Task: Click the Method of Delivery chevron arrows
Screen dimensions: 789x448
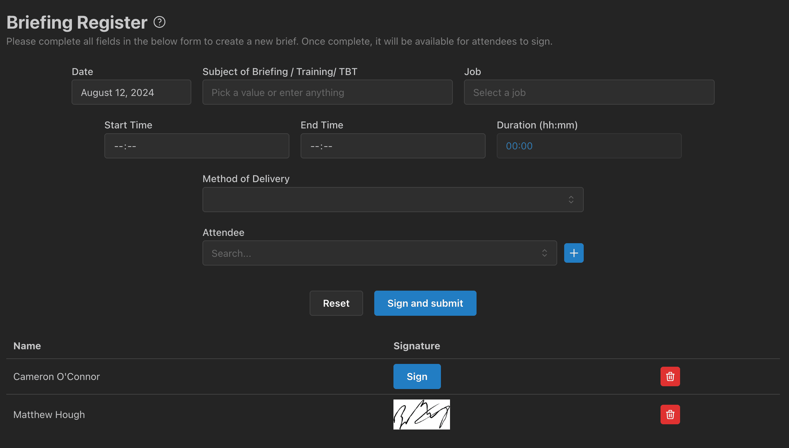Action: [x=571, y=200]
